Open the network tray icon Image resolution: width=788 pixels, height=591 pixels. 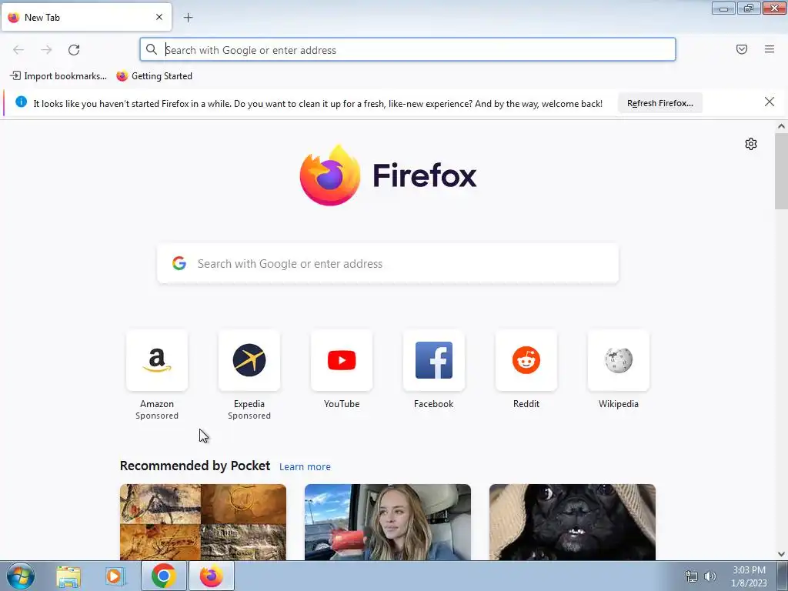(692, 576)
